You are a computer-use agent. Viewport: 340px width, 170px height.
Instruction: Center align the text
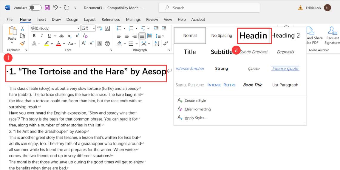[x=127, y=36]
